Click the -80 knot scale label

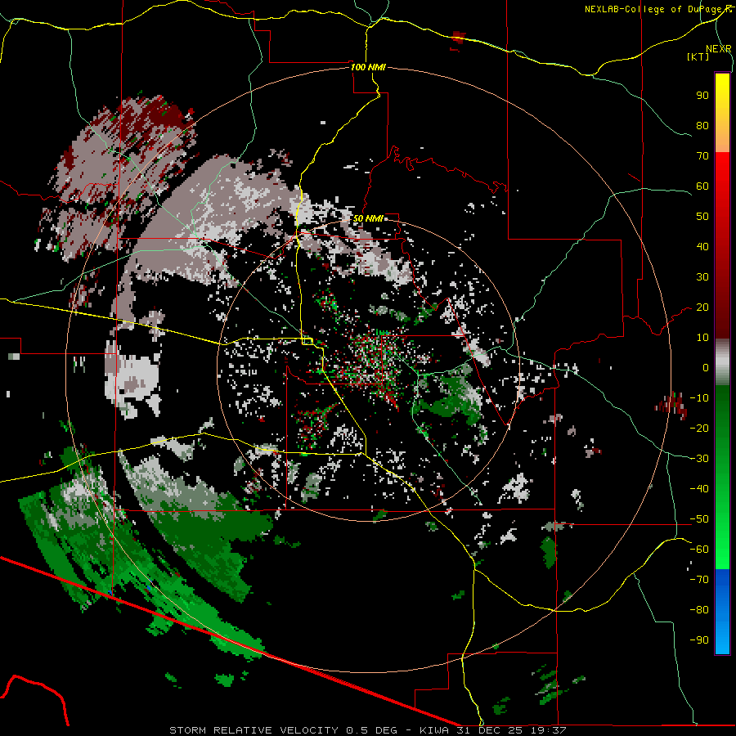pos(699,610)
